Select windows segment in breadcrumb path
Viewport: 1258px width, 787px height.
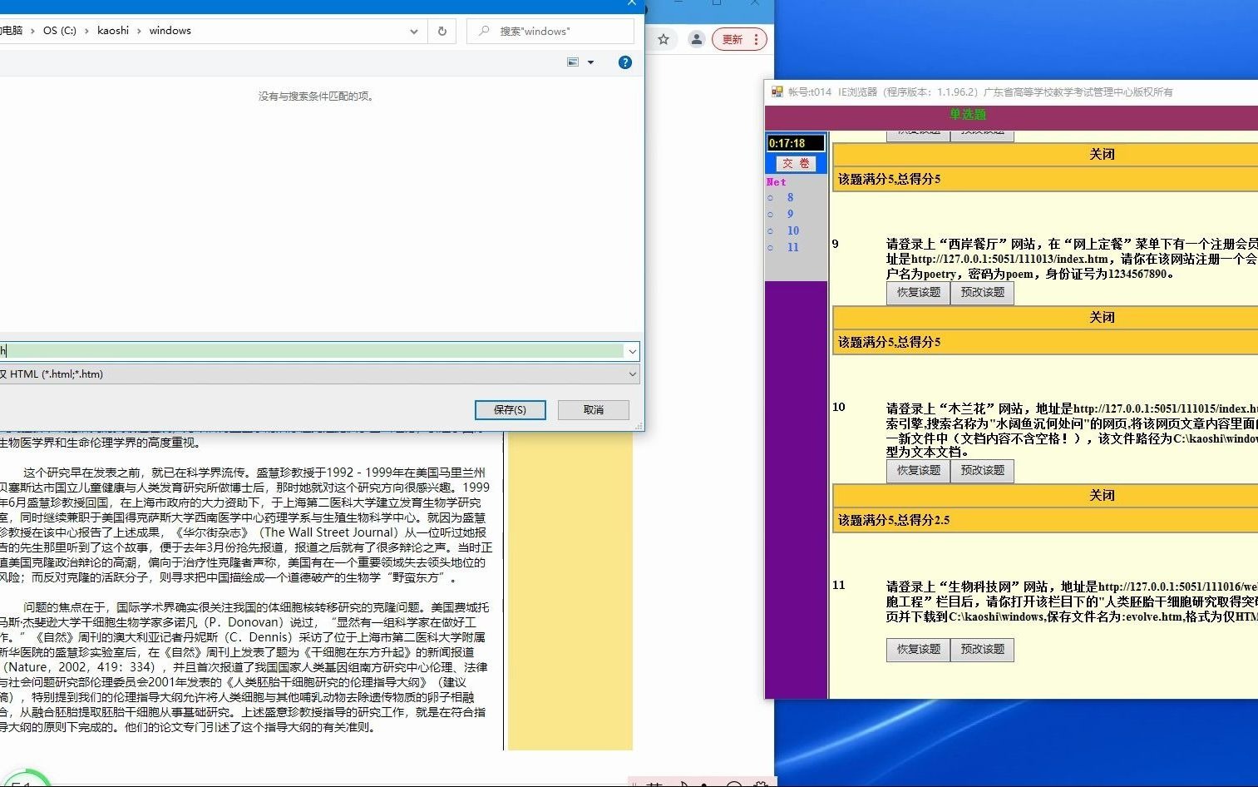pos(170,30)
